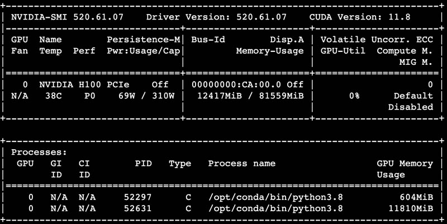Click the Driver Version 520.61.07 text
Screen dimensions: 447x224
click(x=217, y=17)
